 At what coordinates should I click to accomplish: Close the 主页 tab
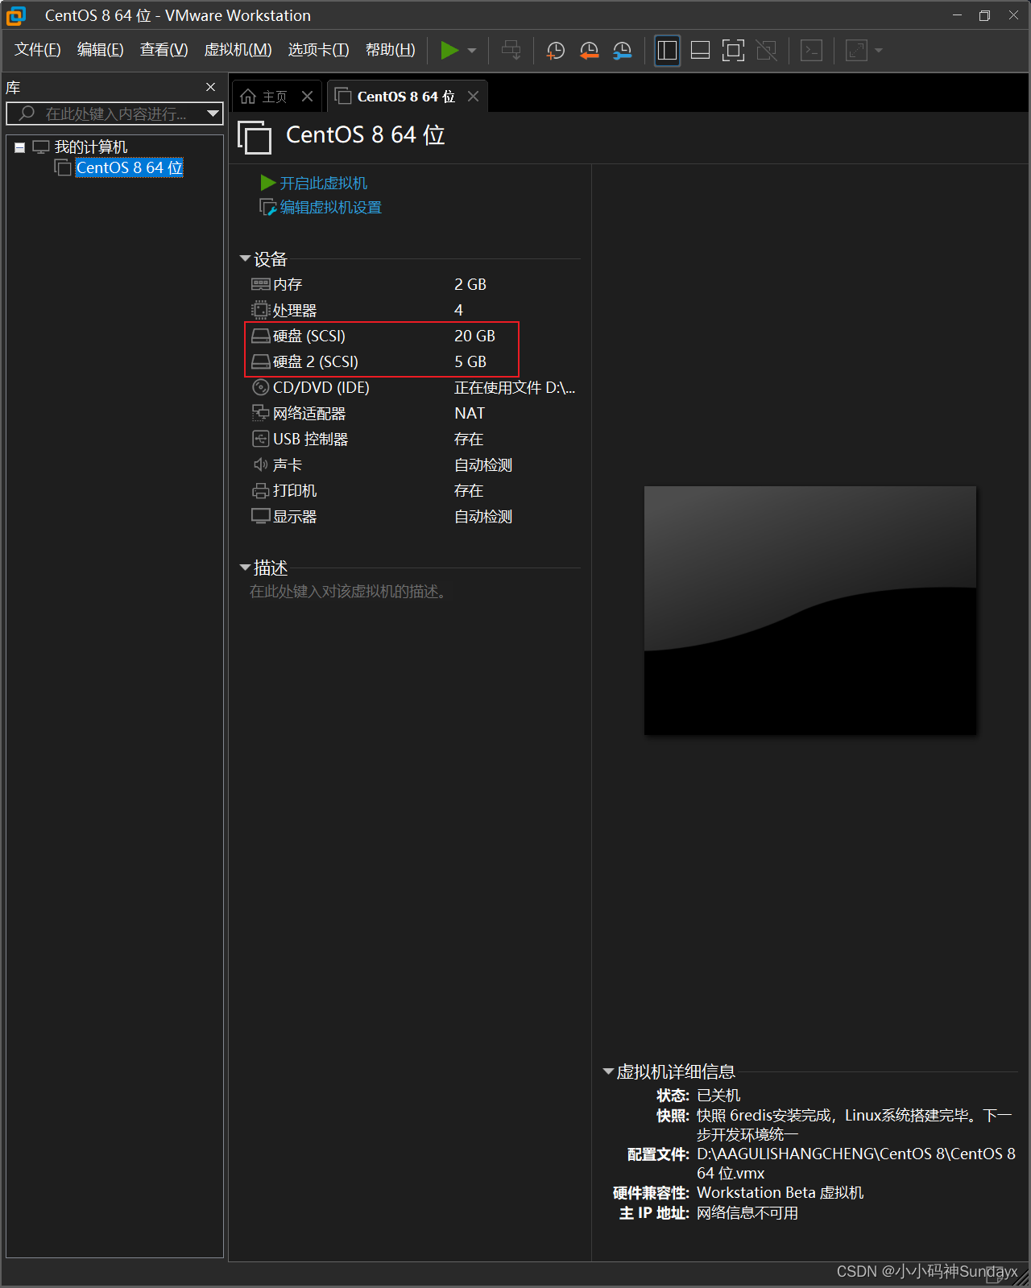pos(307,97)
